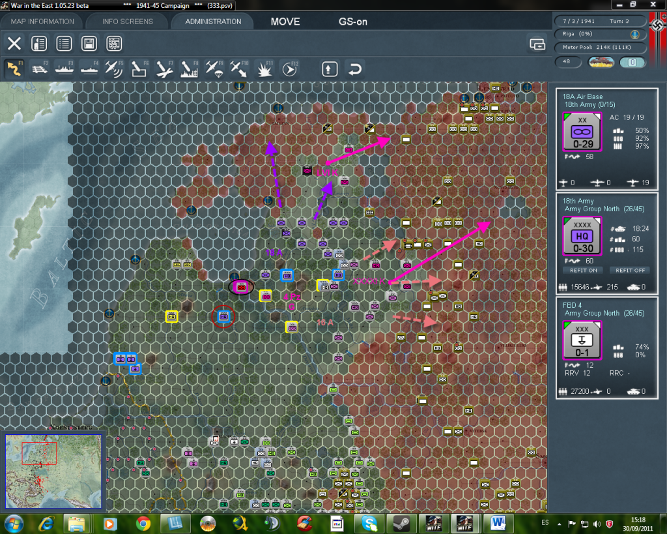Select the Move mode (F1) icon

point(14,68)
